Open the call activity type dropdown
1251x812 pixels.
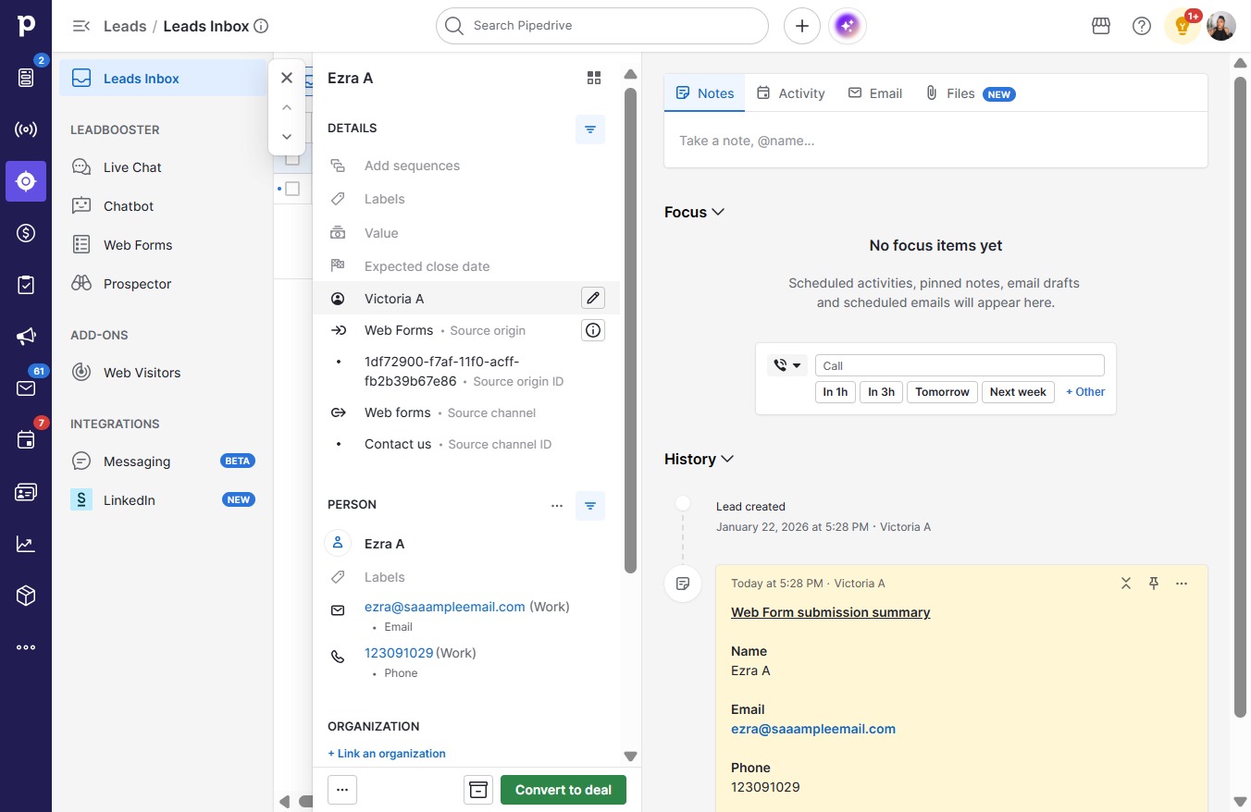point(787,365)
